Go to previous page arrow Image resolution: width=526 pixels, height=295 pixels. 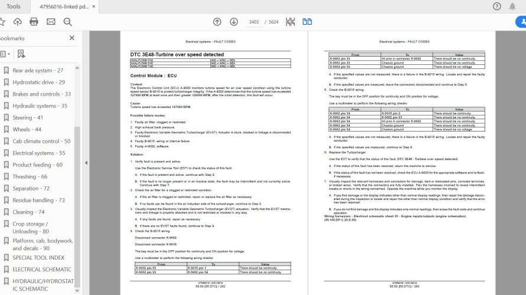tap(217, 22)
